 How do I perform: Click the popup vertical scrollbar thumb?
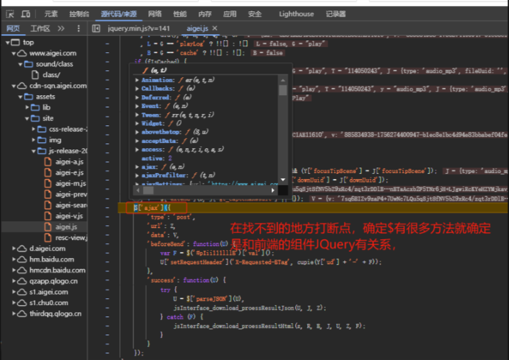click(x=283, y=90)
